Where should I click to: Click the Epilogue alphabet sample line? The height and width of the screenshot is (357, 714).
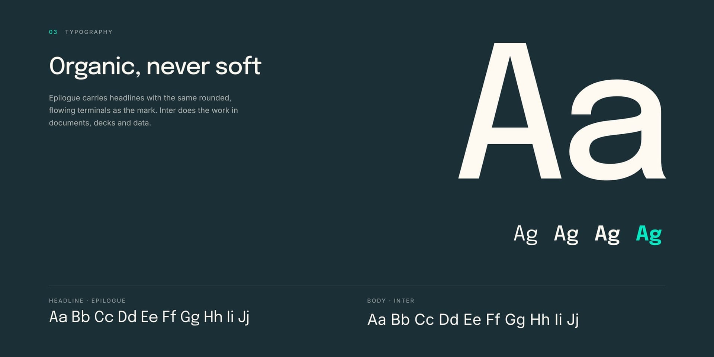click(149, 317)
